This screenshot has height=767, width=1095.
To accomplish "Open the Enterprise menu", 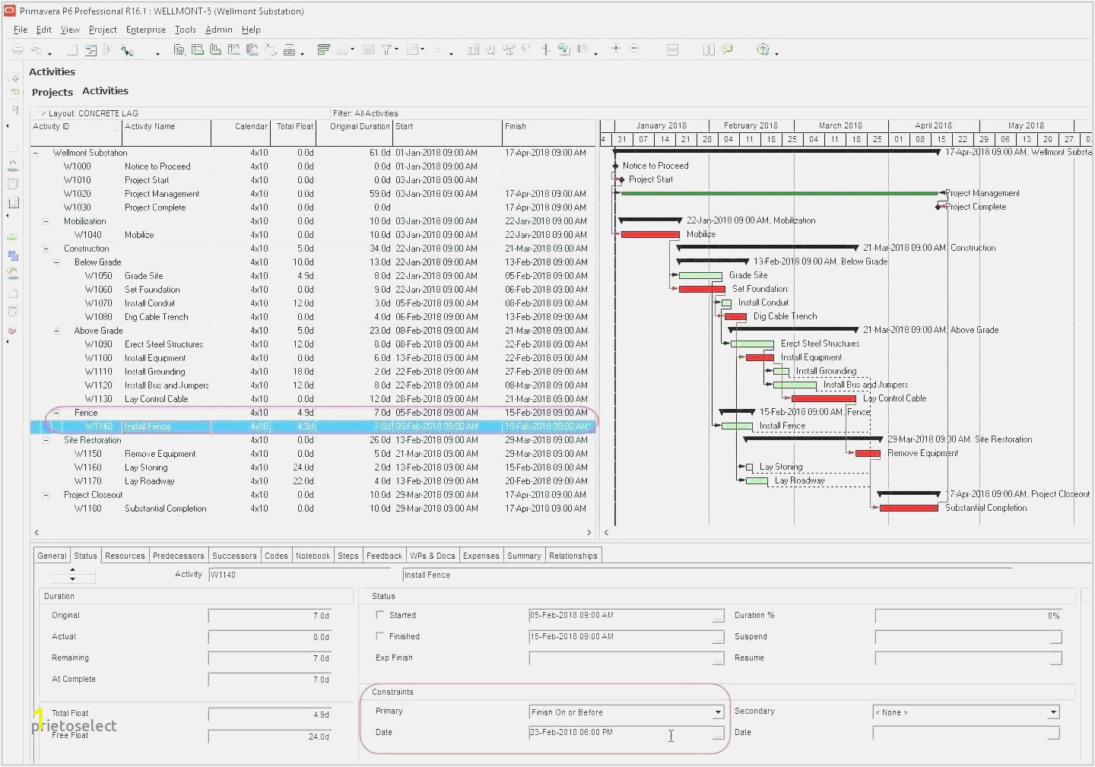I will (x=146, y=30).
